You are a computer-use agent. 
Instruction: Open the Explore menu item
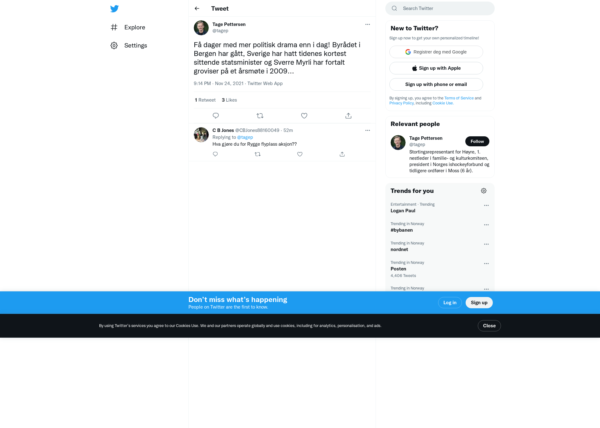click(x=128, y=27)
